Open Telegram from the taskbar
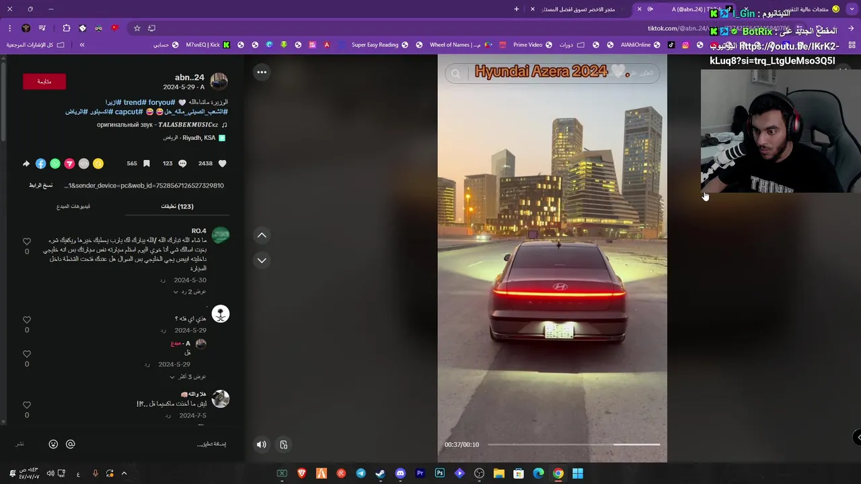861x484 pixels. (361, 474)
